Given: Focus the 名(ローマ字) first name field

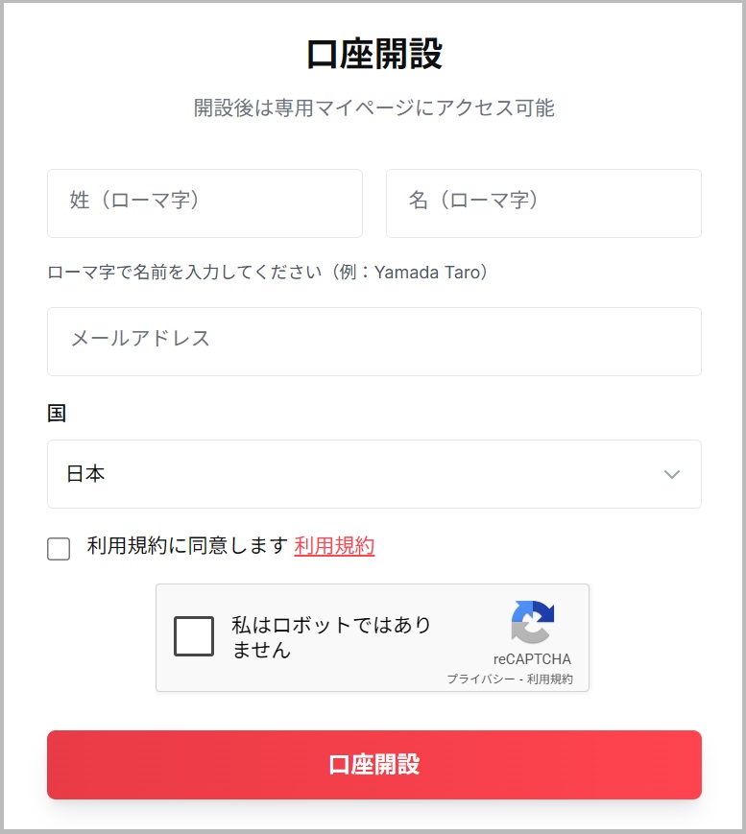Looking at the screenshot, I should click(543, 203).
